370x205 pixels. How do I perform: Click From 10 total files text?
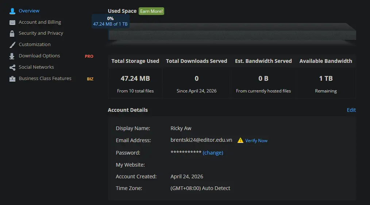[x=135, y=91]
